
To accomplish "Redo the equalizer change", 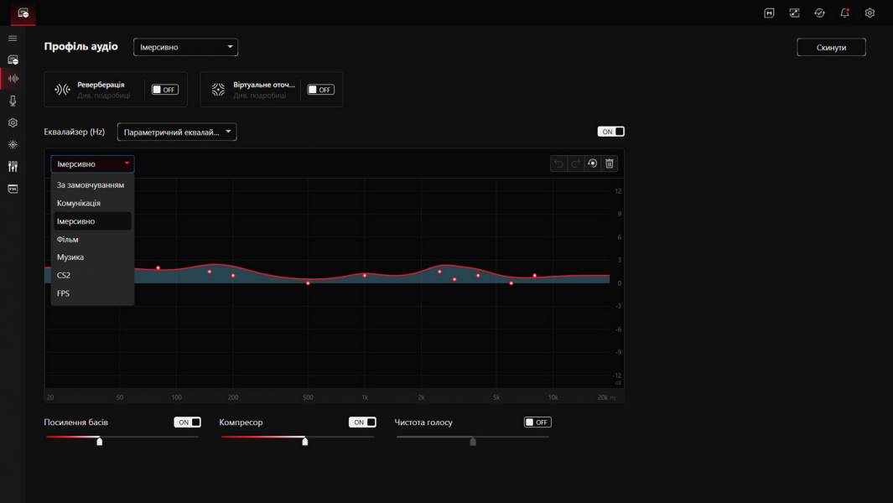I will [576, 164].
